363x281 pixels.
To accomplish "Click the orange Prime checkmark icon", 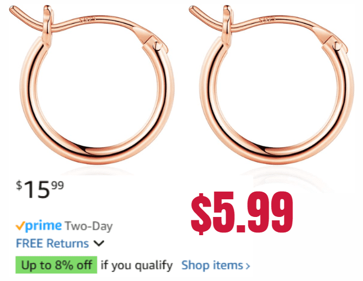I will [20, 226].
